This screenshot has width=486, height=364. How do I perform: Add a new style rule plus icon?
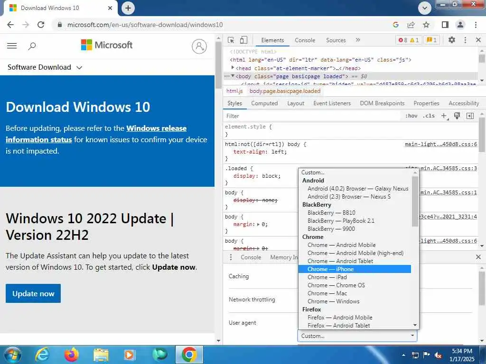[445, 116]
